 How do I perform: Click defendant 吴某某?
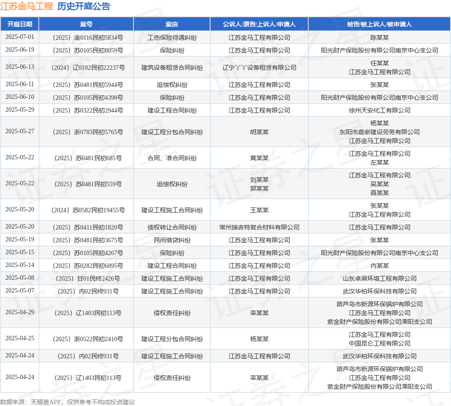coord(379,184)
